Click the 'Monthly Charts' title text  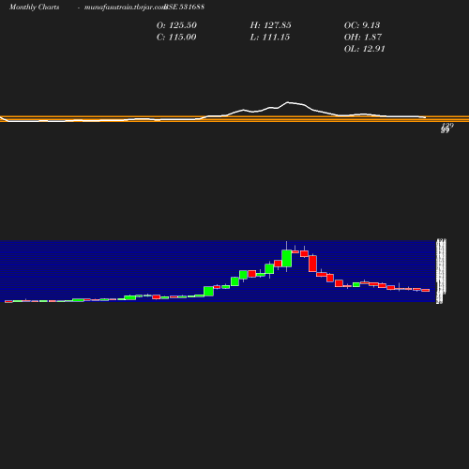point(35,7)
